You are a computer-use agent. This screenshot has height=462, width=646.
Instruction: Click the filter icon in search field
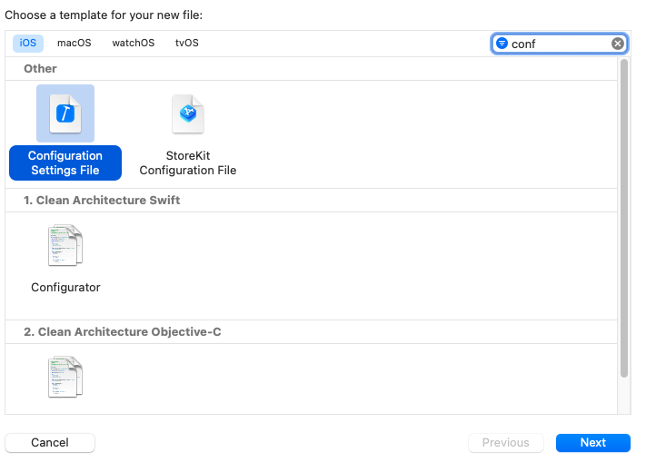502,44
